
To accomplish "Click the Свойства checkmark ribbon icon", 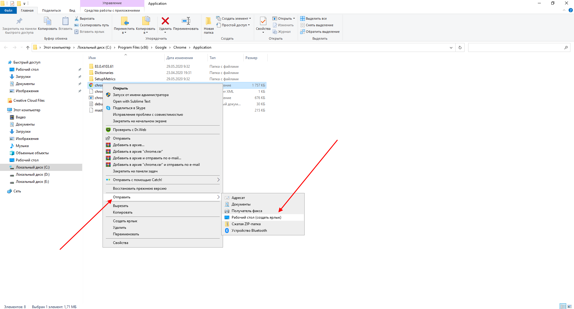I will pos(263,21).
